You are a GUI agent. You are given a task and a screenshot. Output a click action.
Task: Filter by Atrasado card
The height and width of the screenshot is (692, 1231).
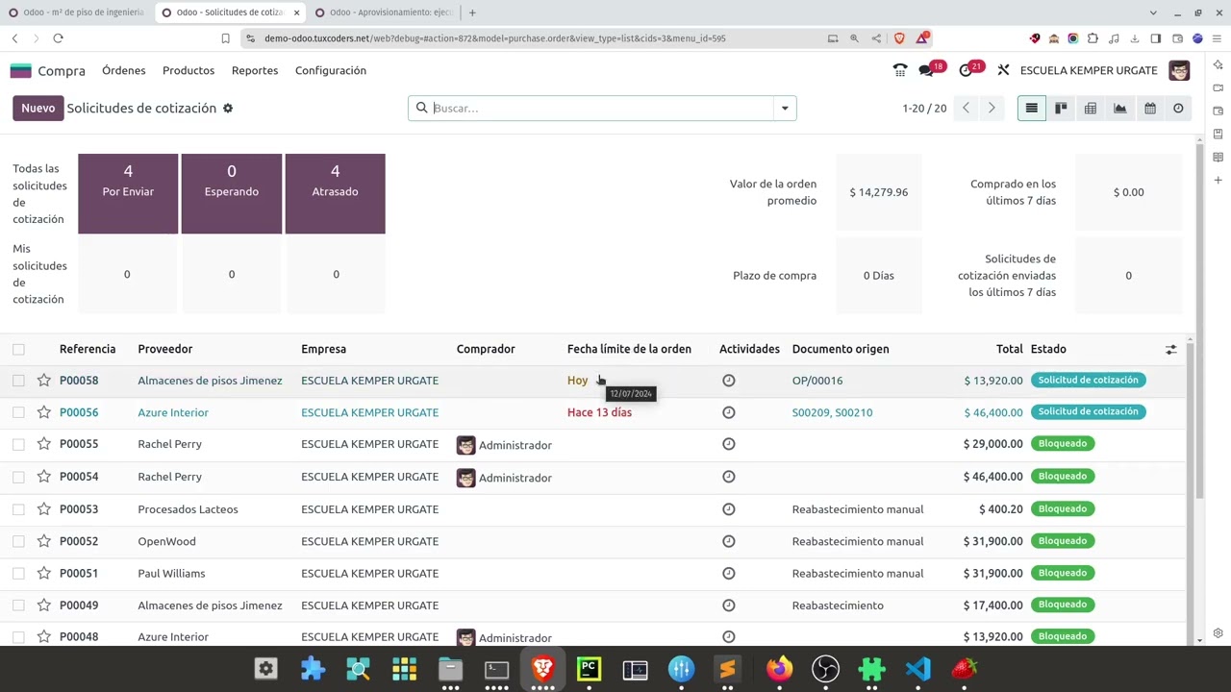[x=335, y=193]
